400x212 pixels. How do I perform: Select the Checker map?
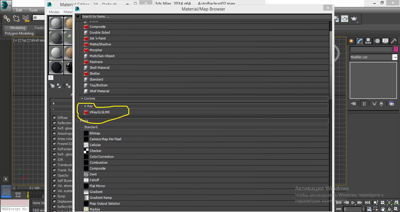click(x=206, y=151)
